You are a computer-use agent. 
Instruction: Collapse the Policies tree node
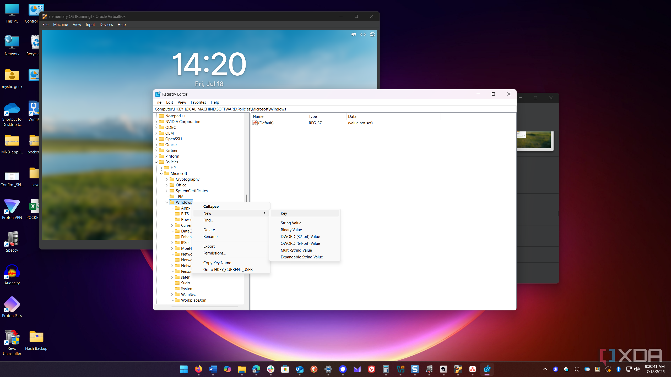pos(156,162)
